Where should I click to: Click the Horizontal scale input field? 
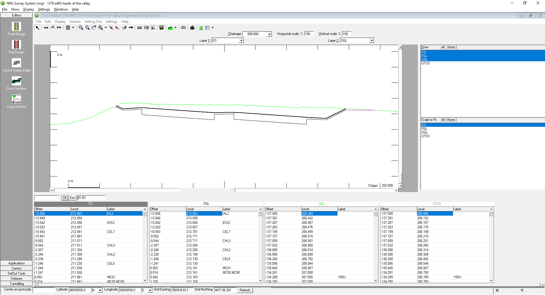click(309, 34)
